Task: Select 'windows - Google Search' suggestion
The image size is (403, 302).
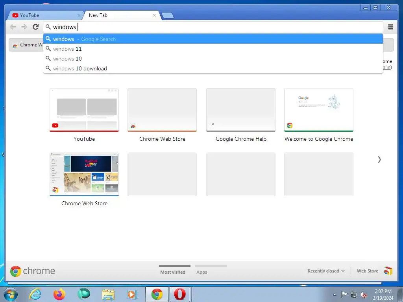Action: coord(213,39)
